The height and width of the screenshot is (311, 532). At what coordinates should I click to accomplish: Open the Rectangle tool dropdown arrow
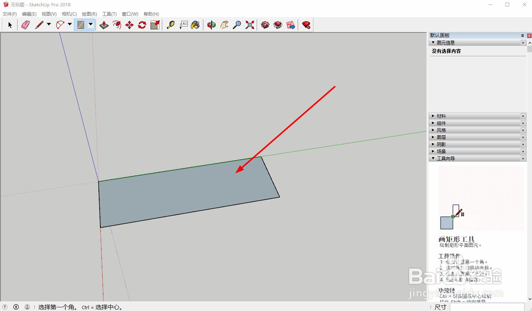(91, 25)
